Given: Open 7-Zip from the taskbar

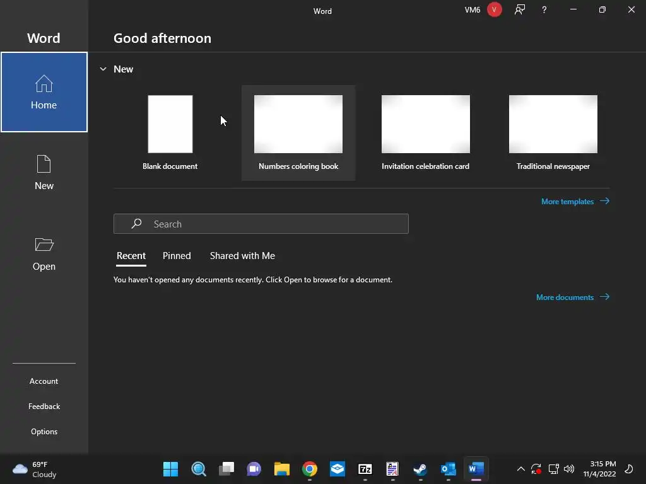Looking at the screenshot, I should click(365, 469).
